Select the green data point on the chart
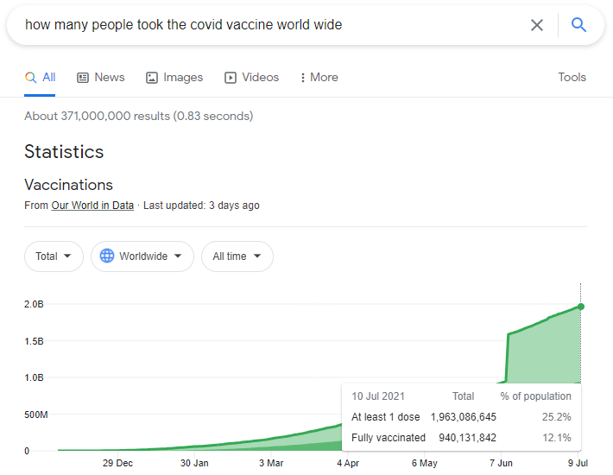Viewport: 613px width, 475px height. [x=581, y=307]
